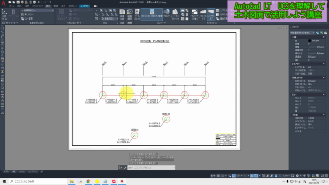Toggle object snap in status bar
The height and width of the screenshot is (185, 329).
pyautogui.click(x=256, y=176)
